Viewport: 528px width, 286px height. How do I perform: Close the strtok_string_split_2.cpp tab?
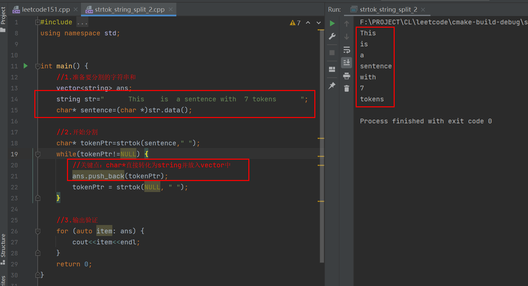point(171,9)
